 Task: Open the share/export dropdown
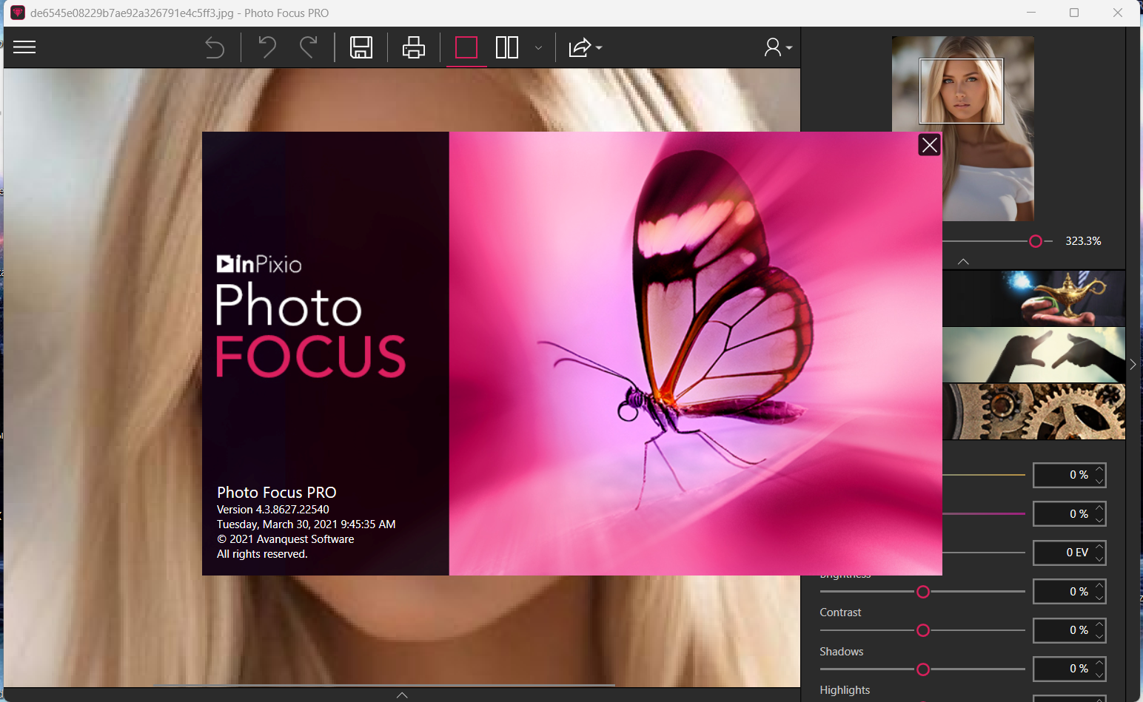[x=585, y=48]
